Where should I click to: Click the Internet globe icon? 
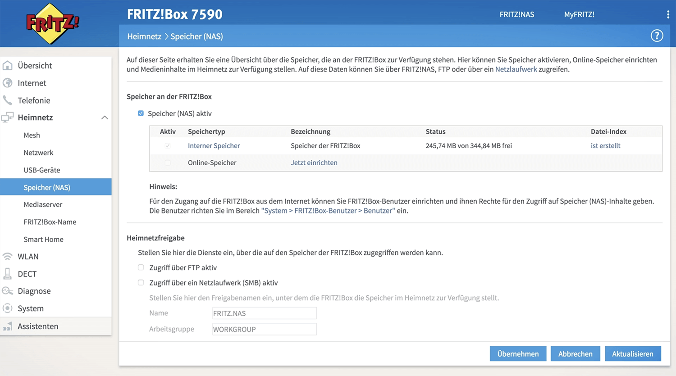(8, 83)
